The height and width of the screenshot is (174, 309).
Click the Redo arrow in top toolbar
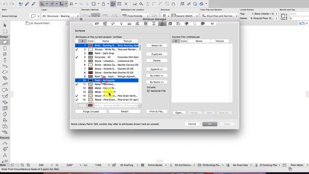point(12,4)
